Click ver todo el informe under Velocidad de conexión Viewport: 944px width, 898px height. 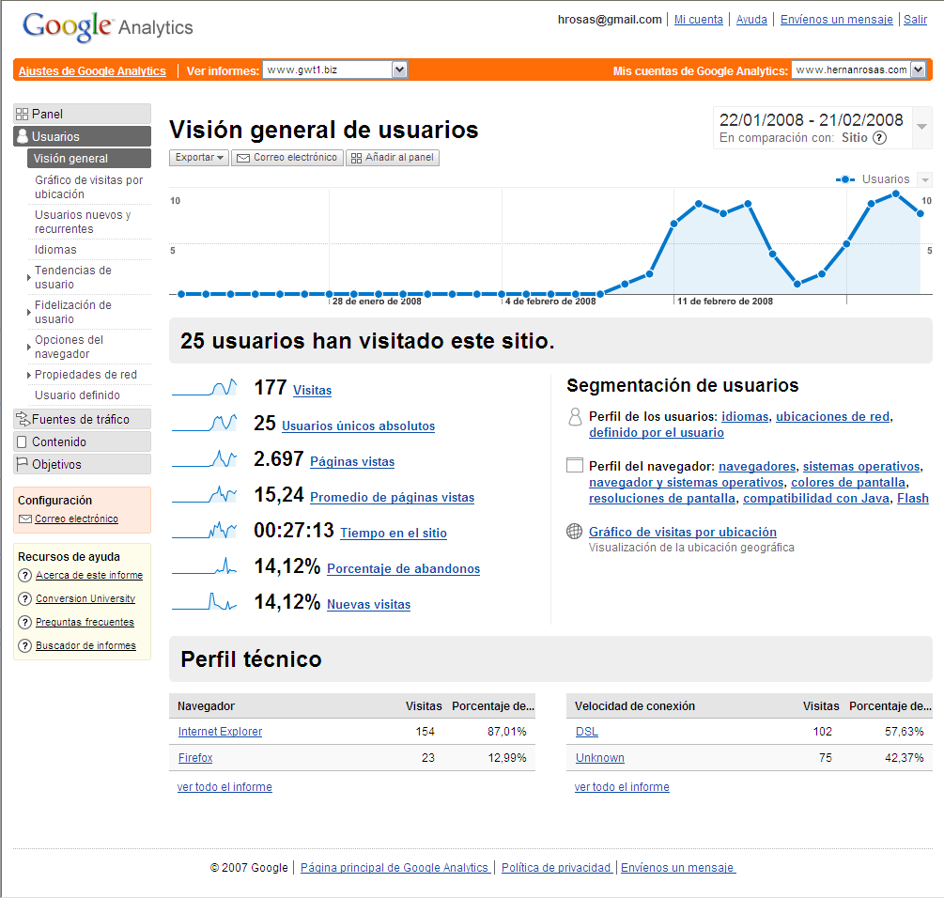click(622, 786)
